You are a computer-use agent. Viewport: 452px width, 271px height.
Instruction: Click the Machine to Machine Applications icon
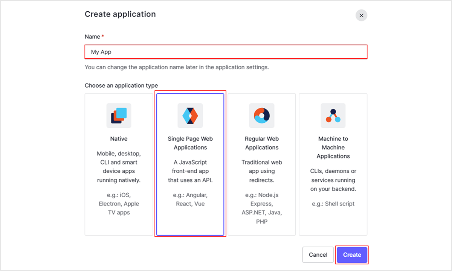click(333, 116)
